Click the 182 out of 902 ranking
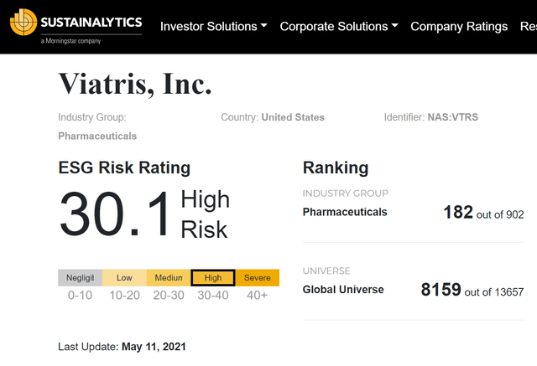Viewport: 537px width, 366px height. 483,212
